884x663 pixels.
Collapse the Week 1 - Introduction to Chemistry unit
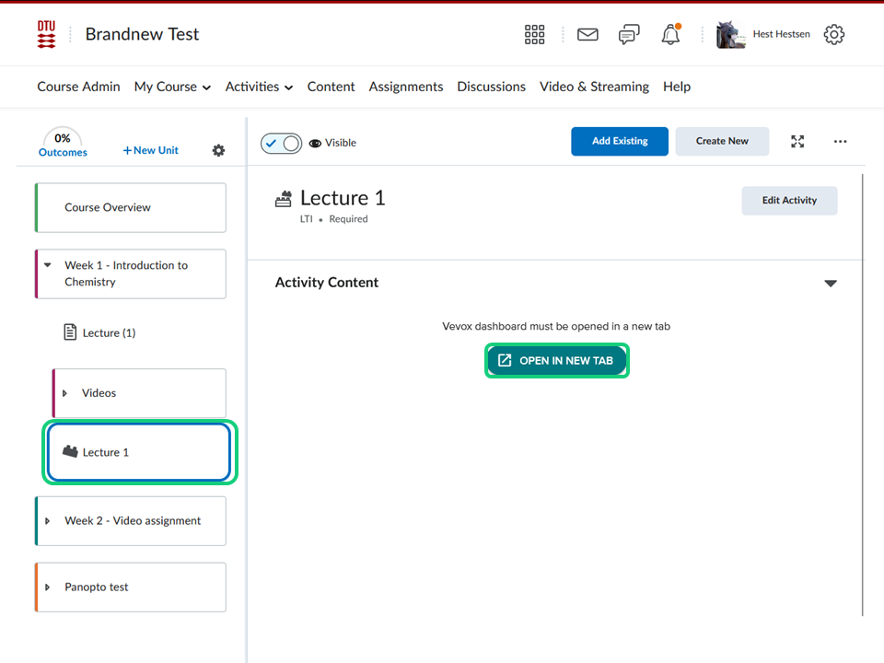pyautogui.click(x=48, y=265)
